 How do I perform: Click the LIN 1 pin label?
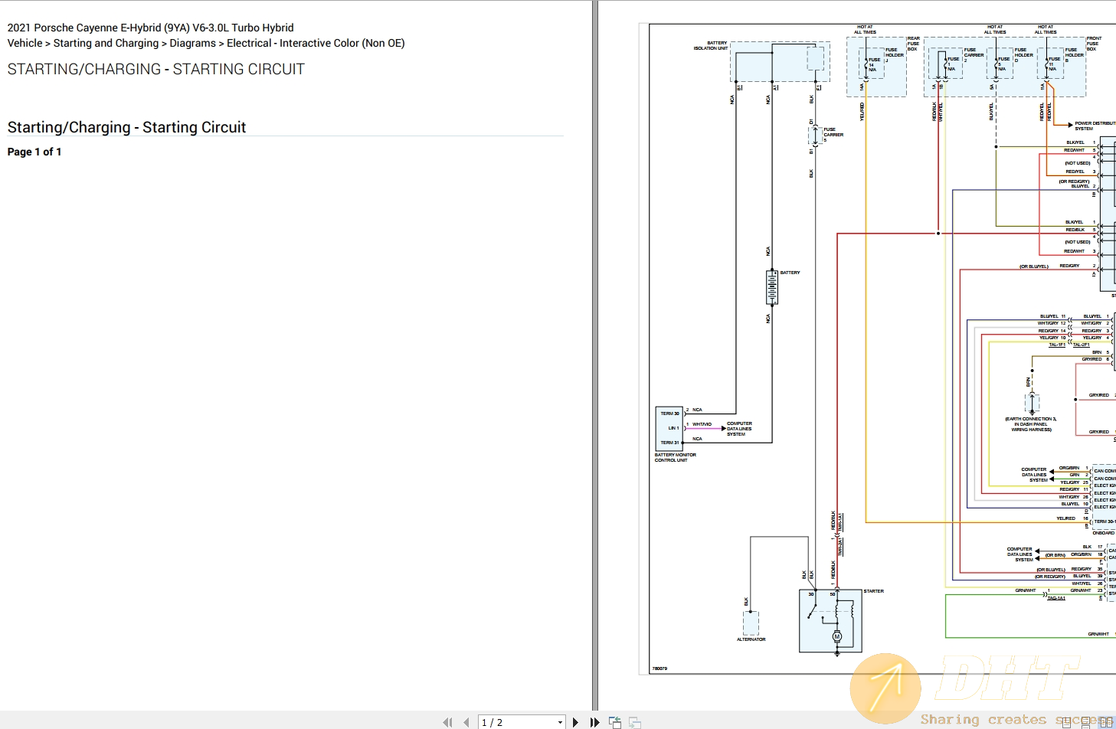coord(673,428)
